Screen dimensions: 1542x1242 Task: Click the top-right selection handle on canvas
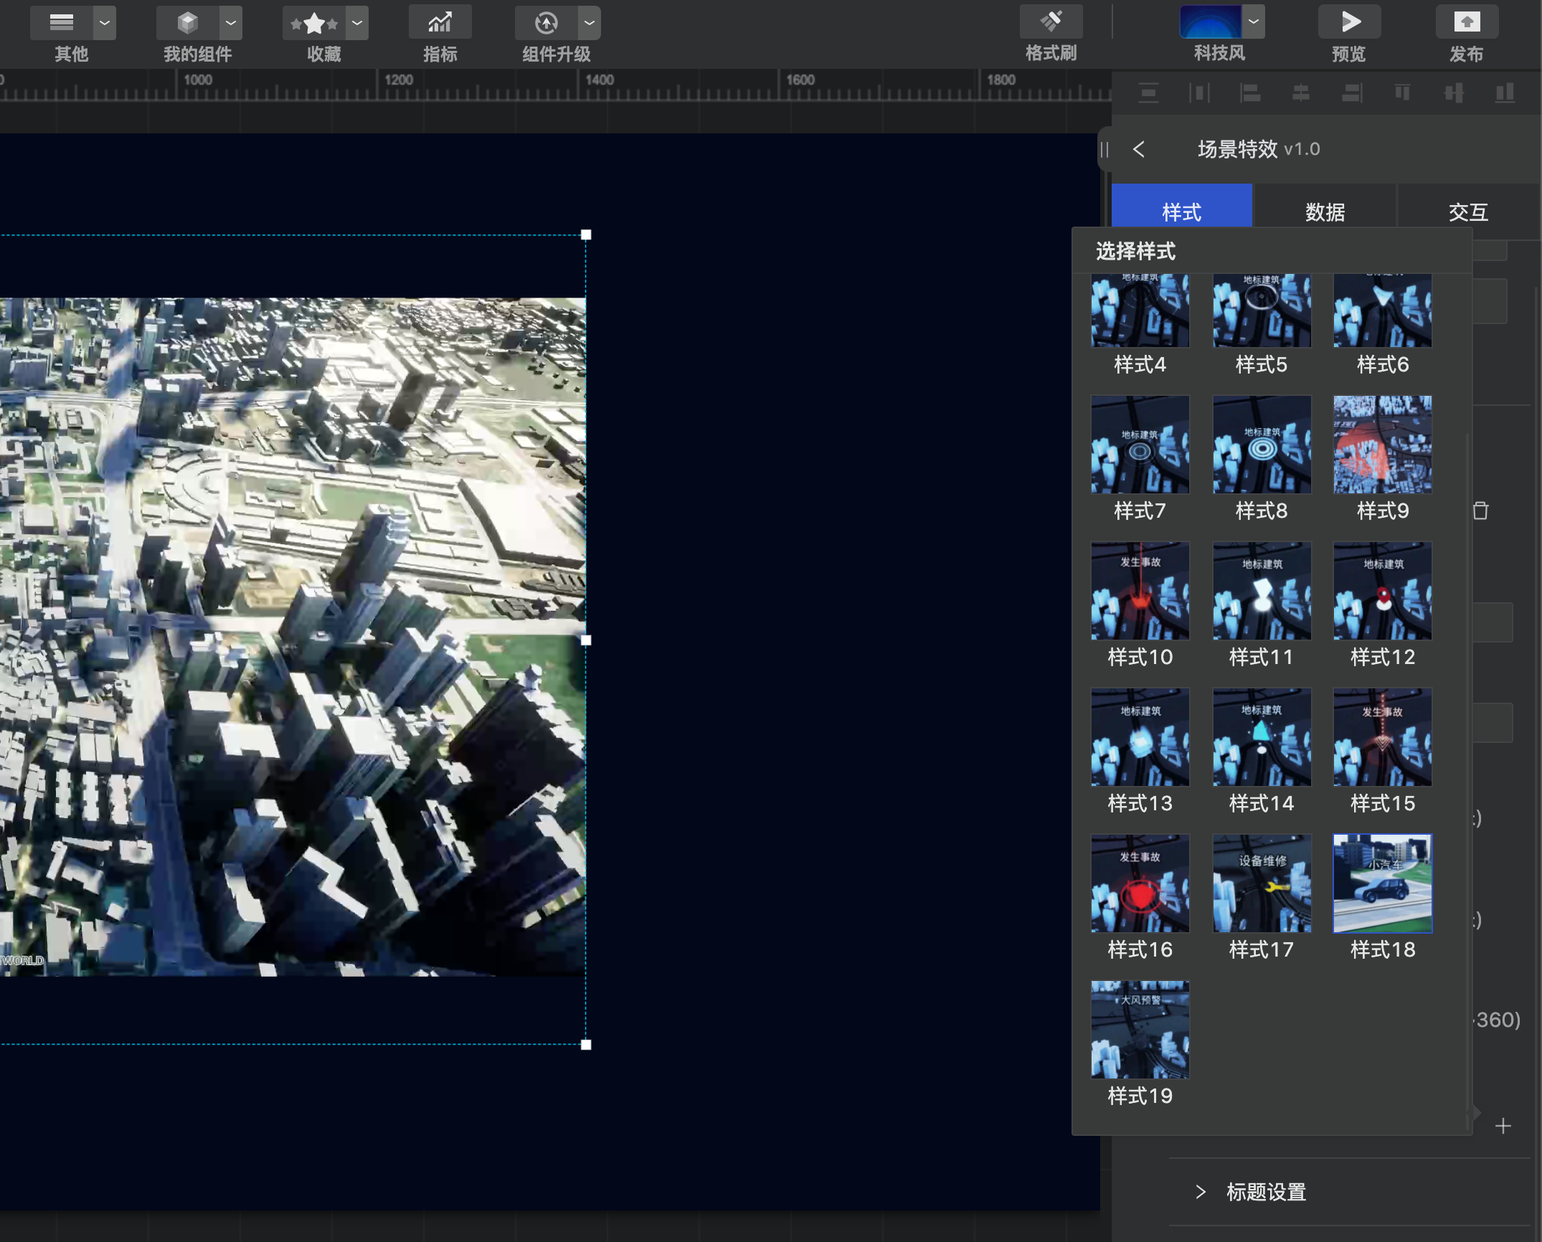(x=586, y=234)
